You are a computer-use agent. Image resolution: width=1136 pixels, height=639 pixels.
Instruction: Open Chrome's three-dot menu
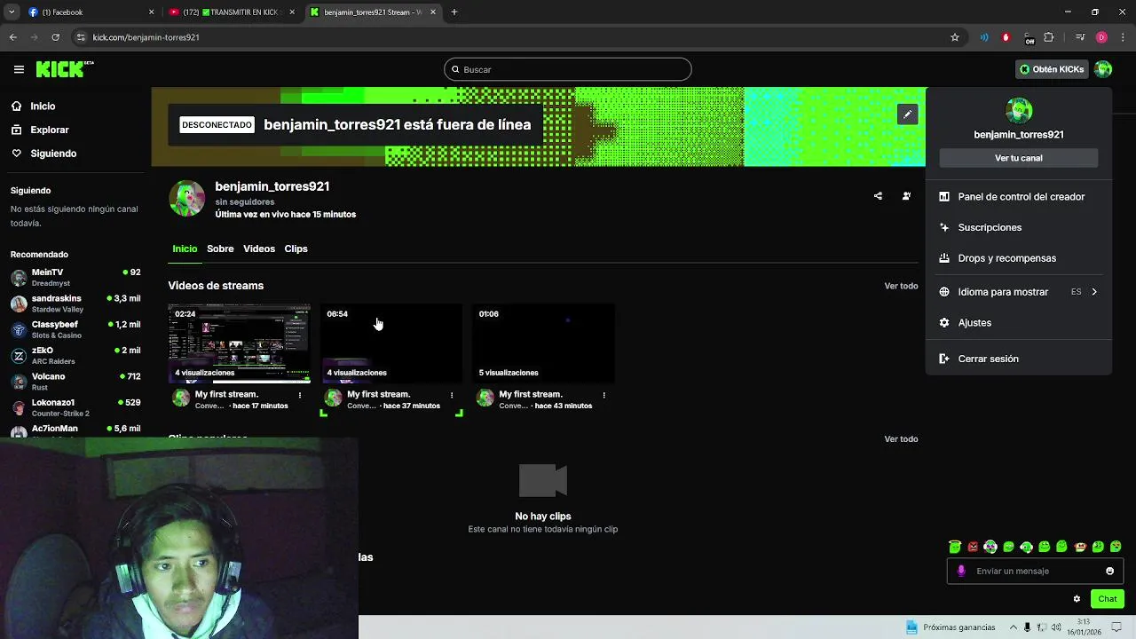[1123, 37]
